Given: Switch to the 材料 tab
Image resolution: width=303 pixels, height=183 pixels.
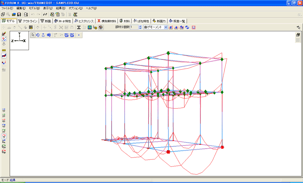Looking at the screenshot, I should coord(125,21).
